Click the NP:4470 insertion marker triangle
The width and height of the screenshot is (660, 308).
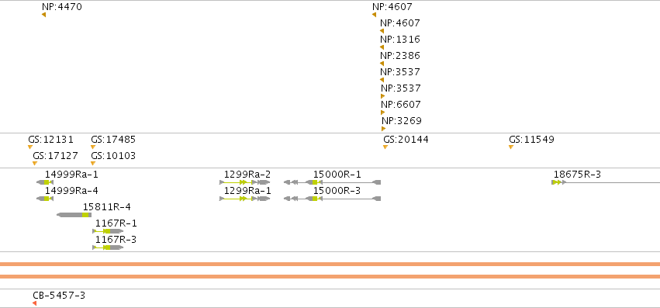pos(43,16)
